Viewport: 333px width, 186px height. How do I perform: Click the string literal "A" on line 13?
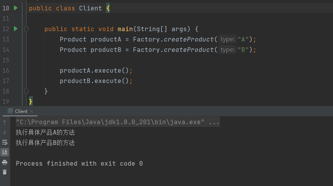[x=243, y=40]
